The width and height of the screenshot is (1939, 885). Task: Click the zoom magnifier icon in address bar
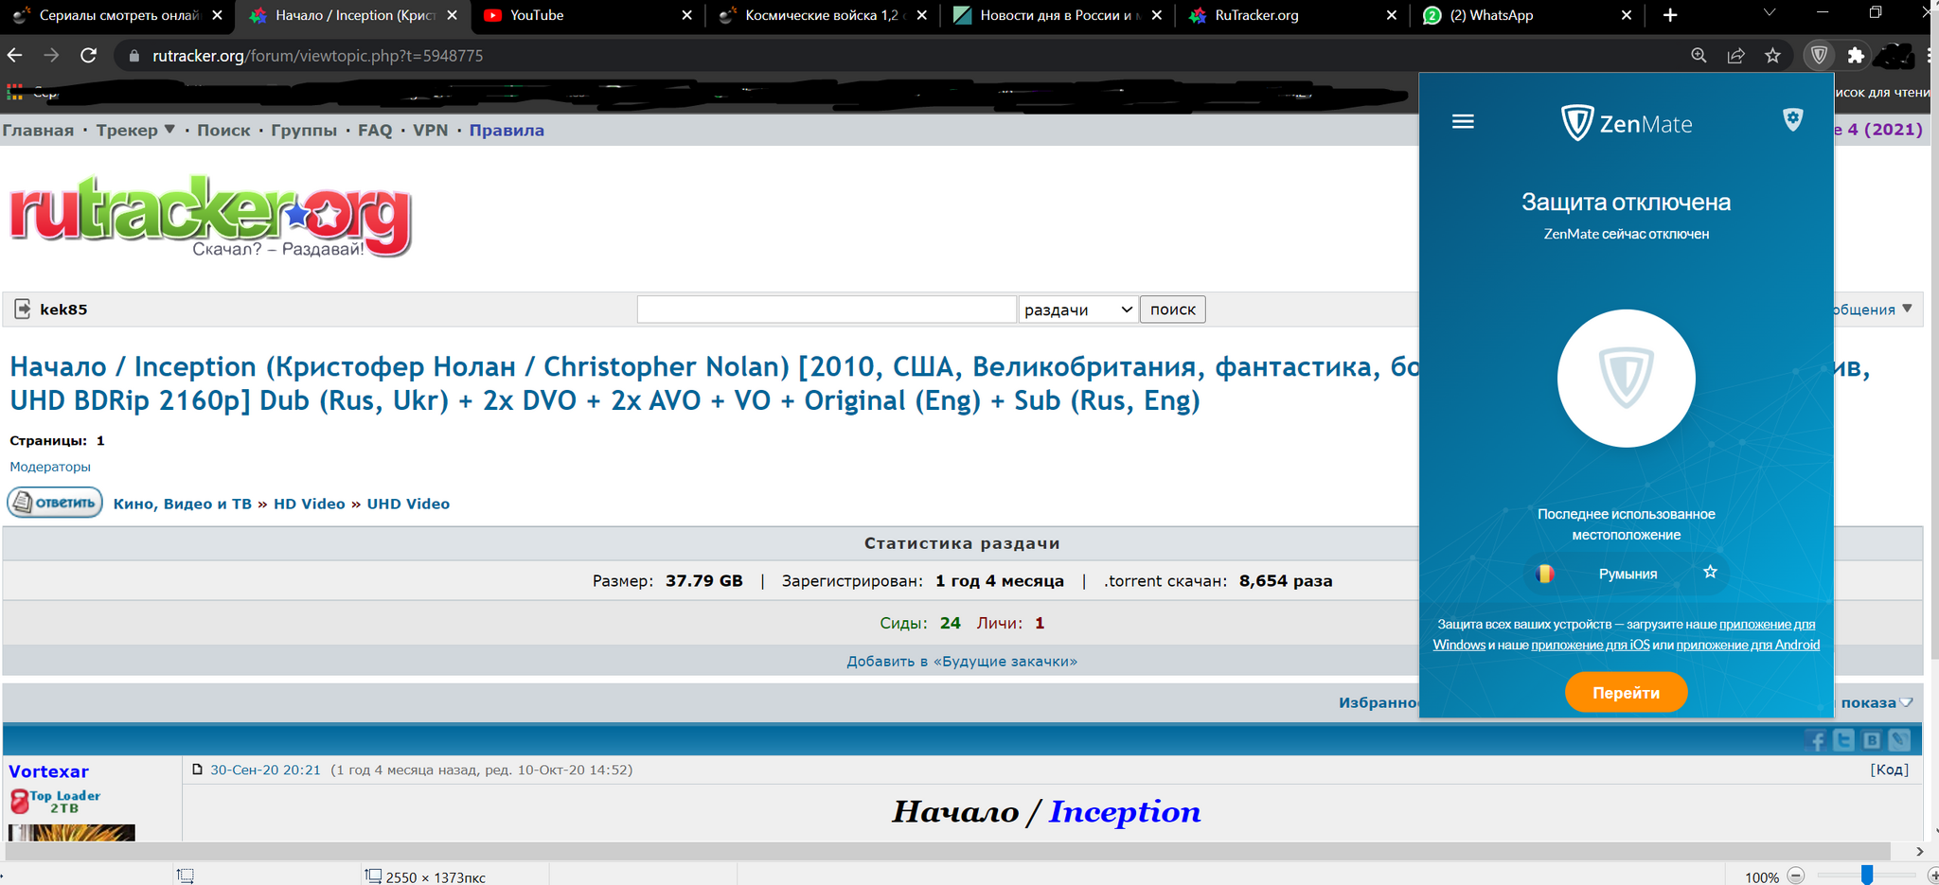point(1699,56)
